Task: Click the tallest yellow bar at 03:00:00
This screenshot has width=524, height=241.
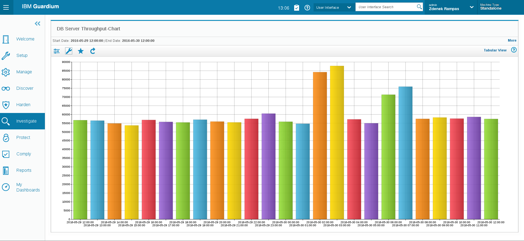Action: coord(337,143)
